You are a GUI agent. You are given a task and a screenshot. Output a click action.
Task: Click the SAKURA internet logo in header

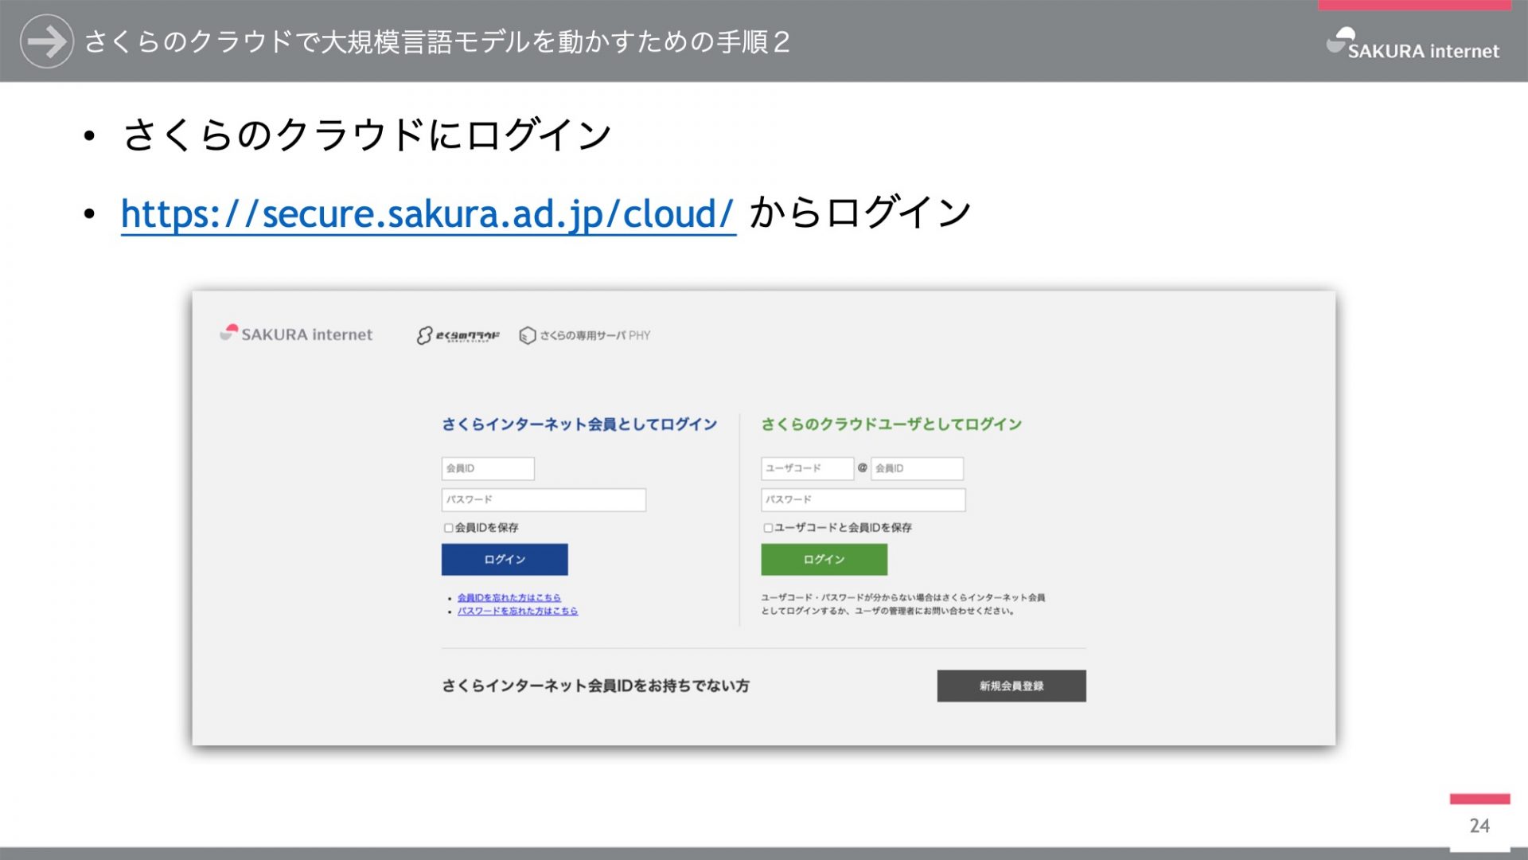(1413, 45)
